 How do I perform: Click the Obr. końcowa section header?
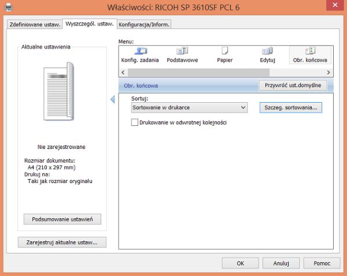pos(141,85)
